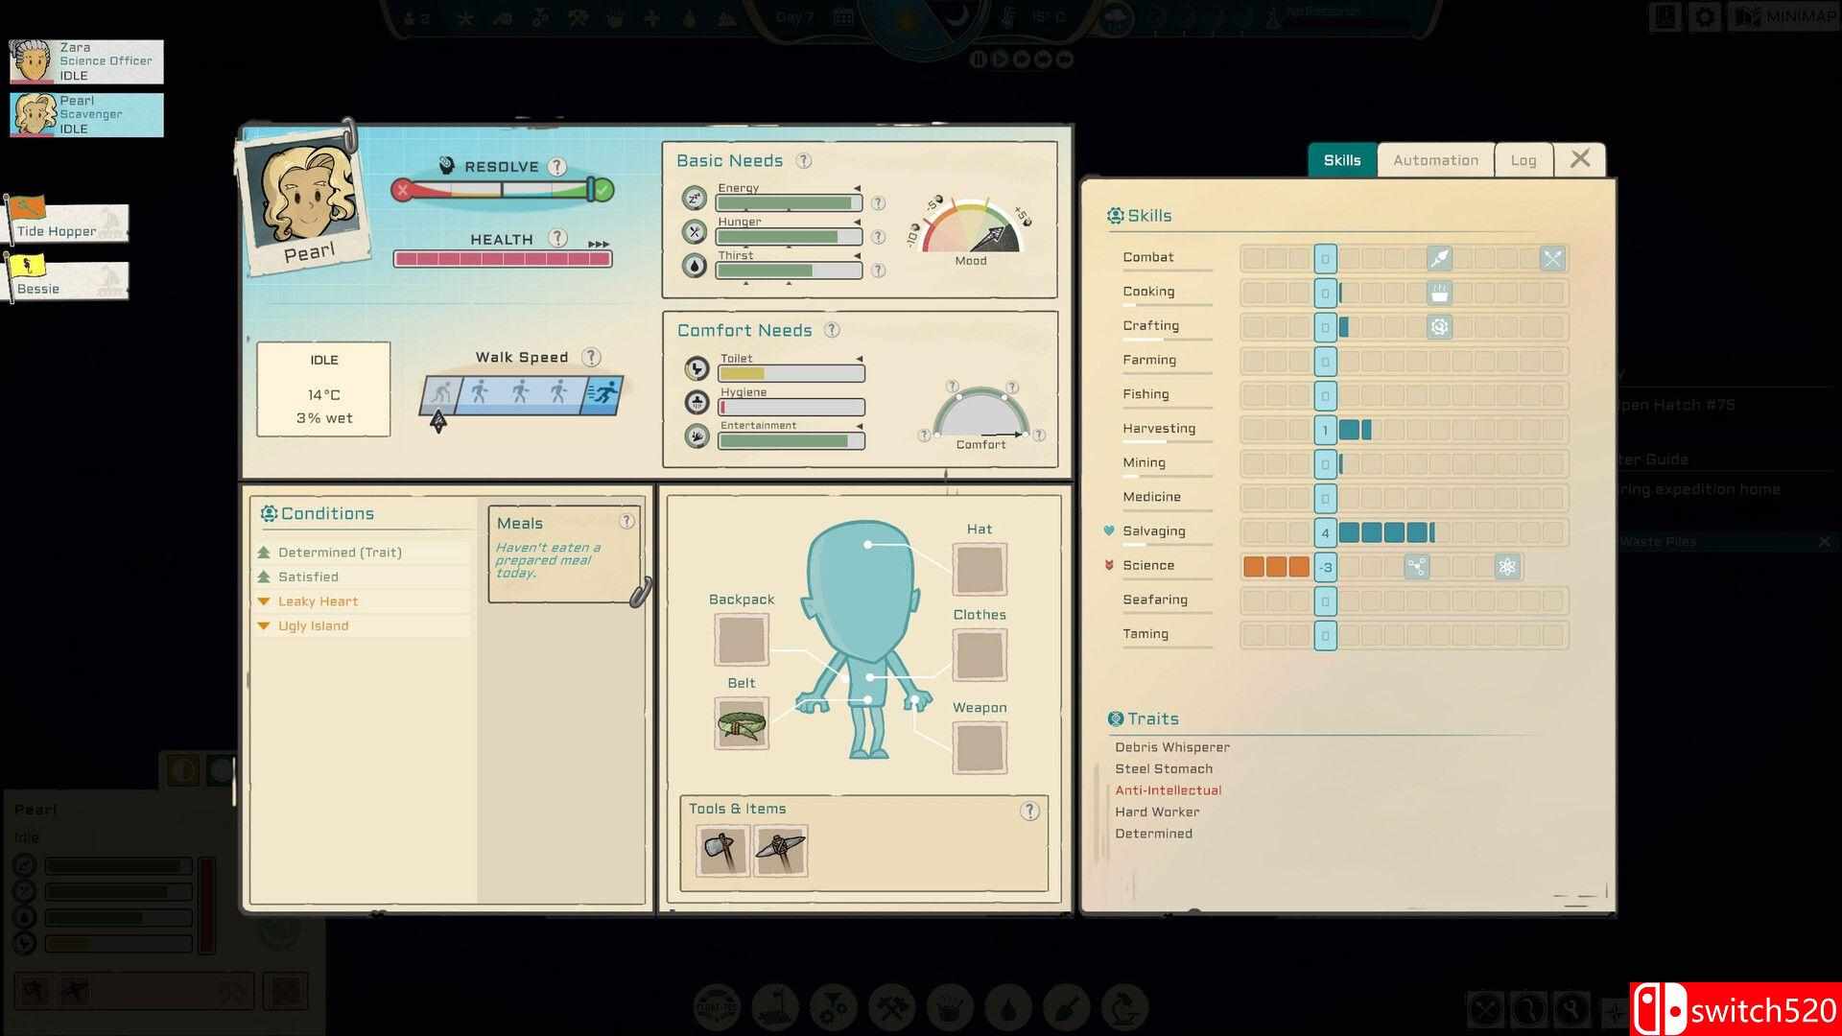Viewport: 1842px width, 1036px height.
Task: Select the axe in Tools & Items
Action: [x=722, y=850]
